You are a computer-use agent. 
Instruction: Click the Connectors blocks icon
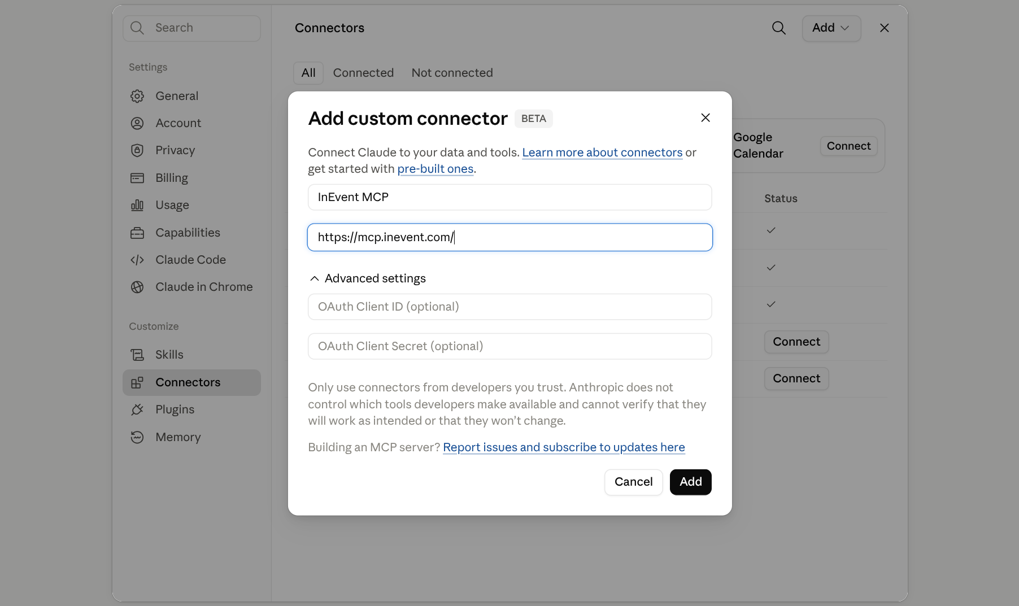click(x=137, y=382)
